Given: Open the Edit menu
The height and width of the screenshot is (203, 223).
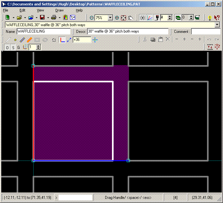Looking at the screenshot, I should 22,10.
